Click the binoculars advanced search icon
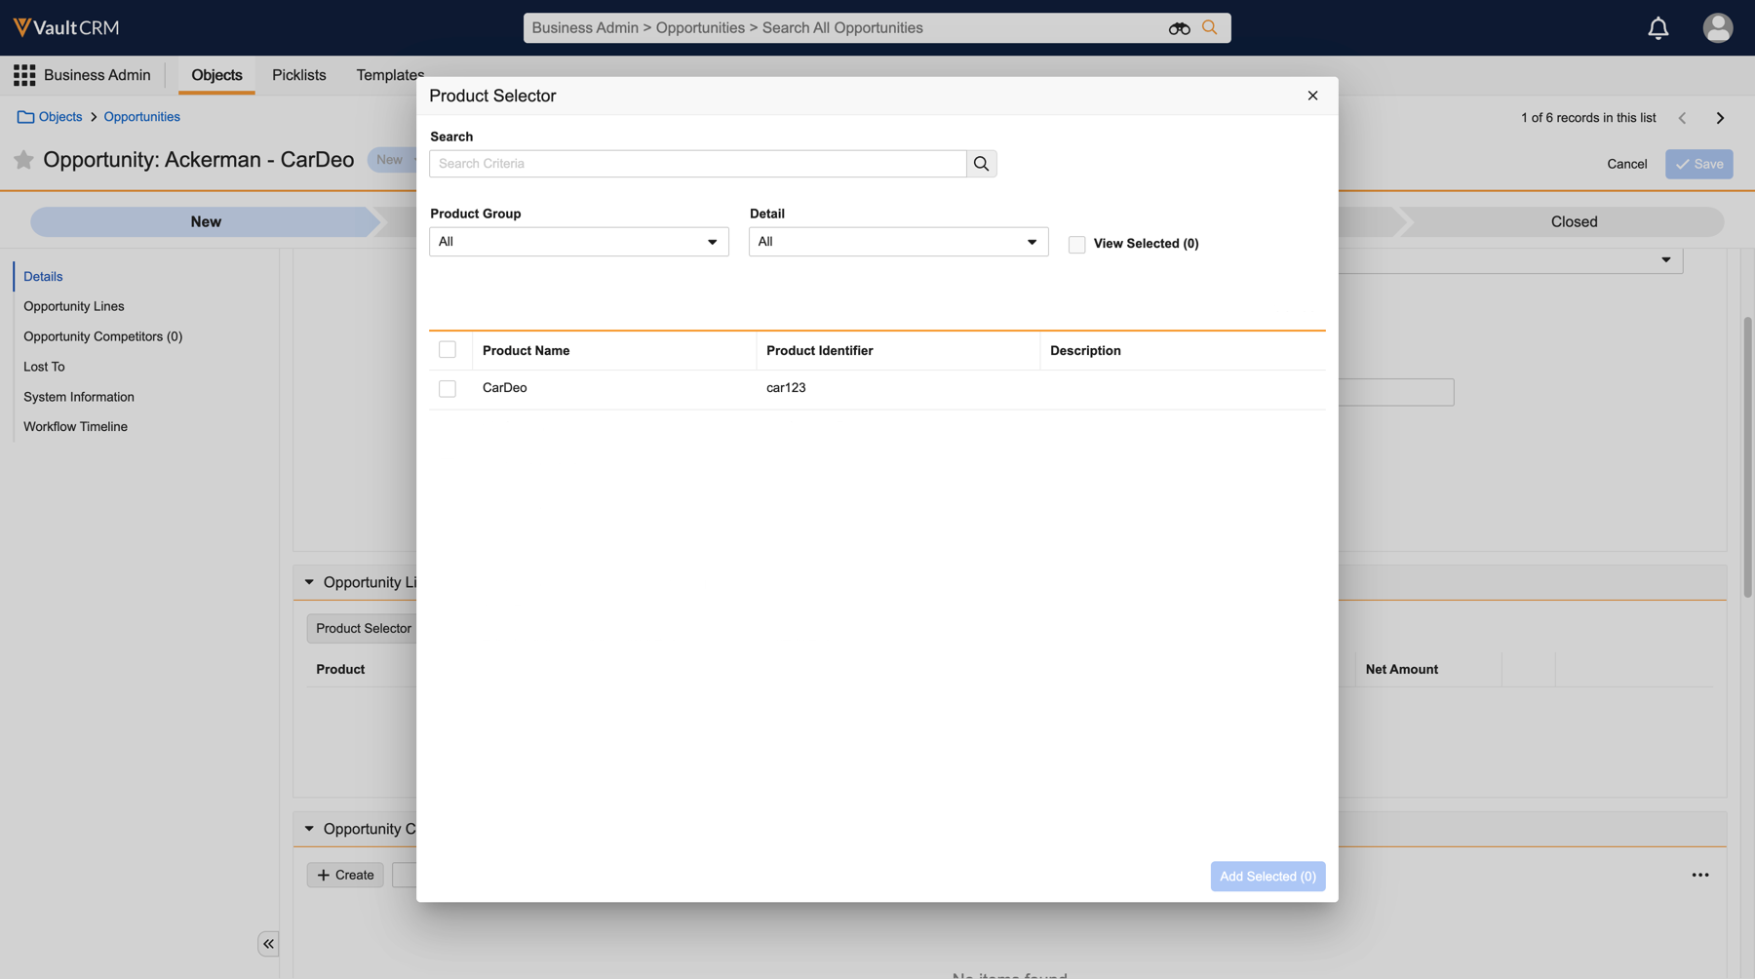This screenshot has width=1755, height=979. tap(1179, 28)
